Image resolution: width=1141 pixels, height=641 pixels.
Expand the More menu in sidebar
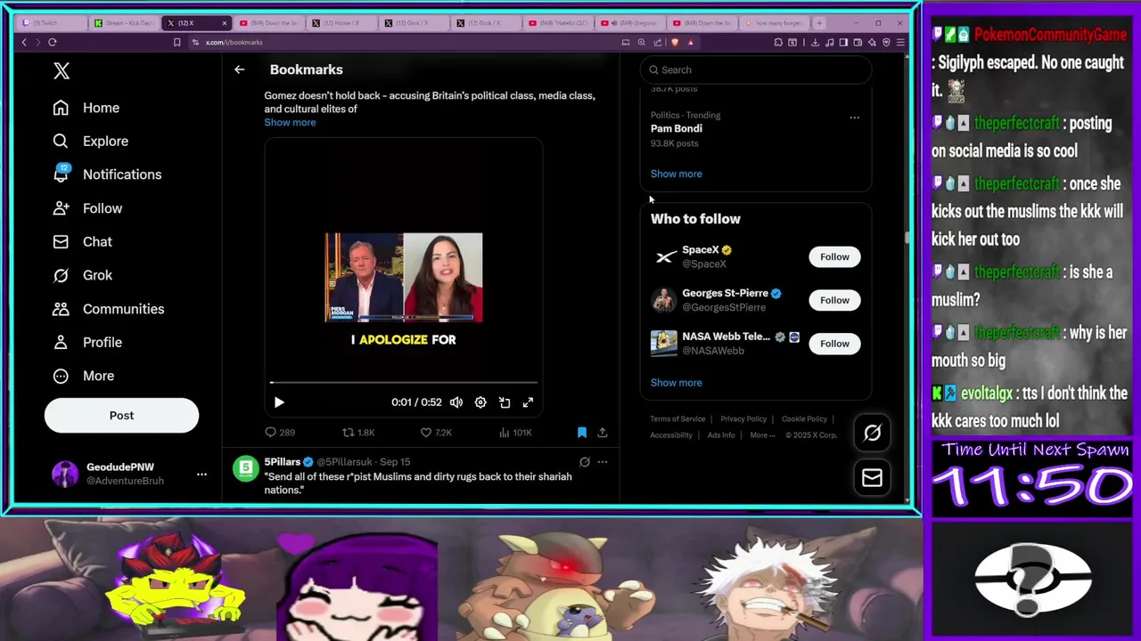click(x=83, y=376)
